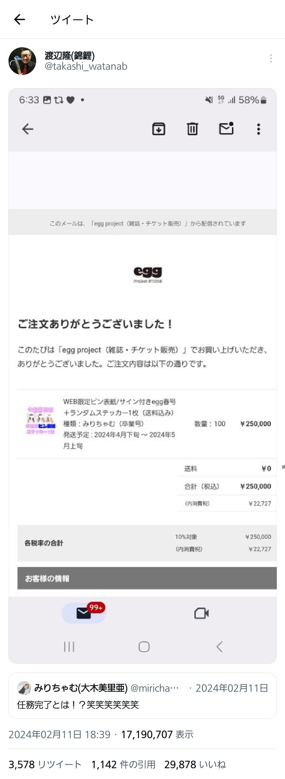
Task: Tap the Android back chevron button
Action: click(220, 647)
